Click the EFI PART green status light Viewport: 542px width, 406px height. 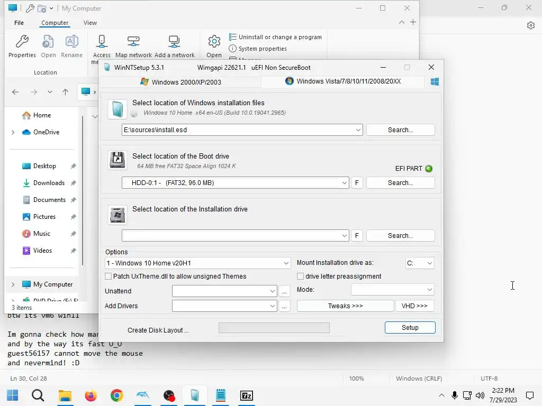click(429, 169)
